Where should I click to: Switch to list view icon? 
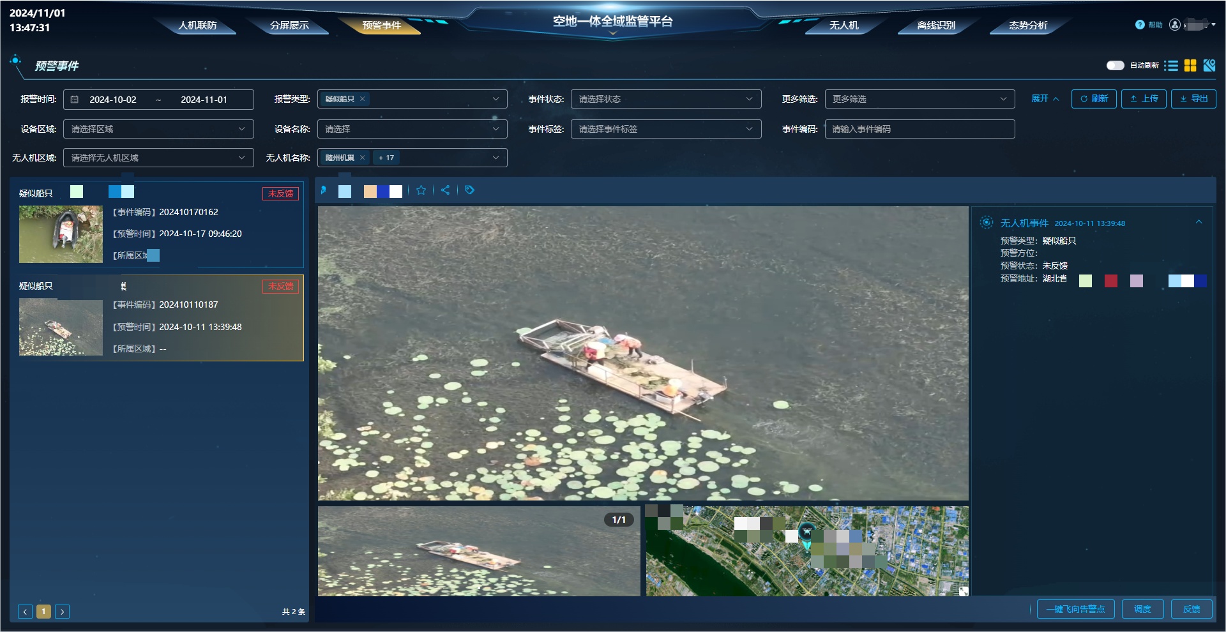tap(1171, 66)
